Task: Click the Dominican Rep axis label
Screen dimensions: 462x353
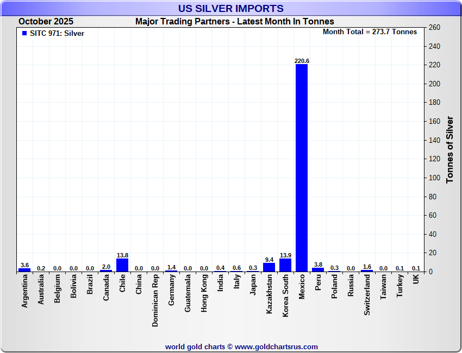Action: [155, 300]
